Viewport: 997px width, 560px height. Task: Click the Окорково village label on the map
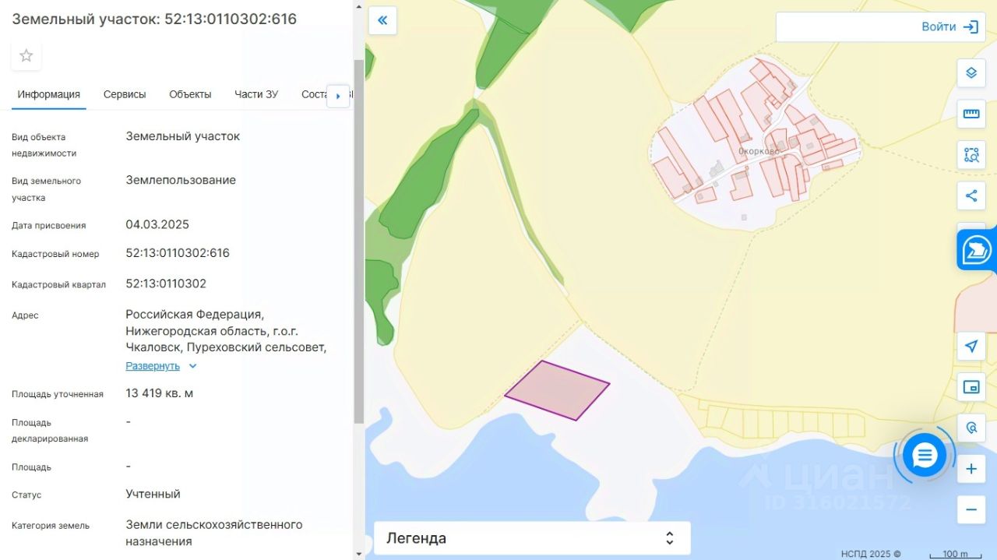759,151
